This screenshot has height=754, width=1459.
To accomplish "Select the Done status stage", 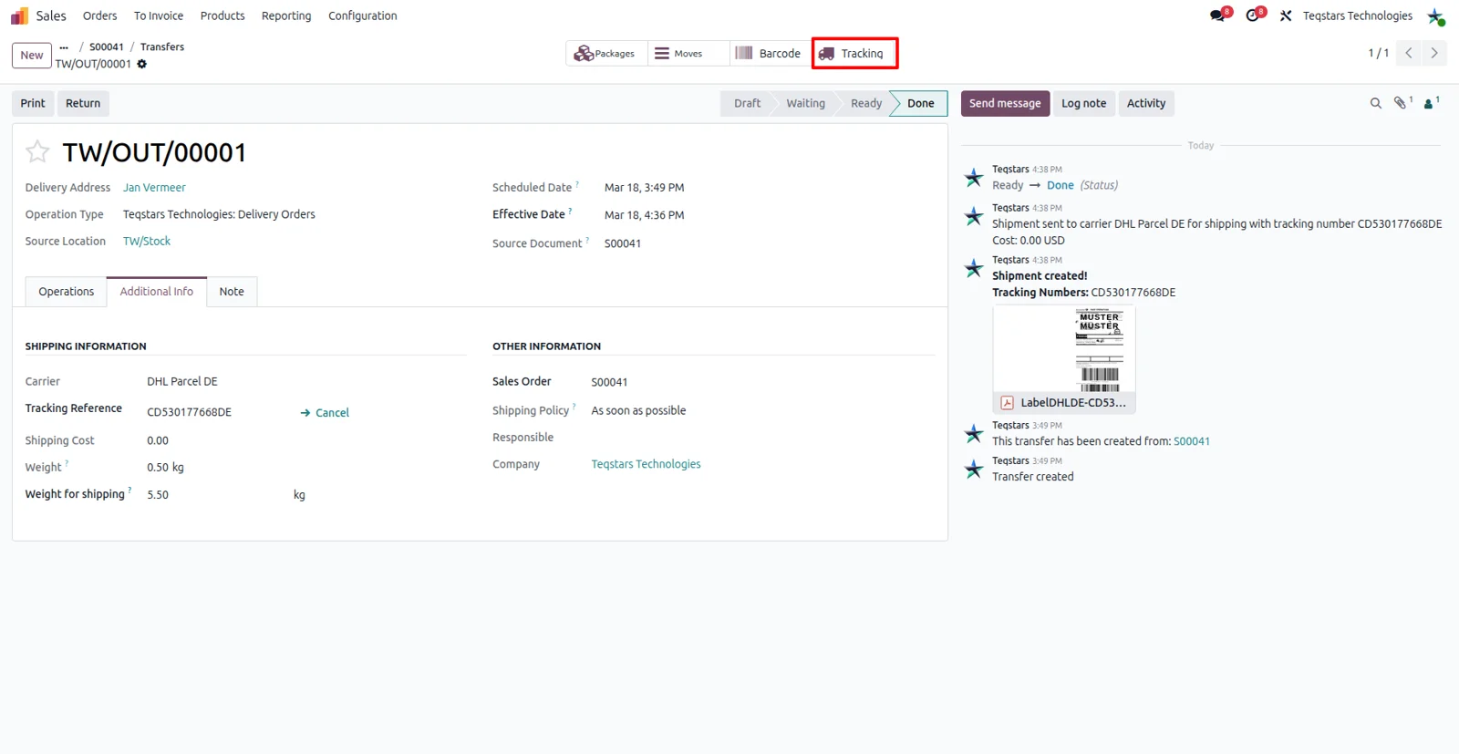I will point(919,103).
